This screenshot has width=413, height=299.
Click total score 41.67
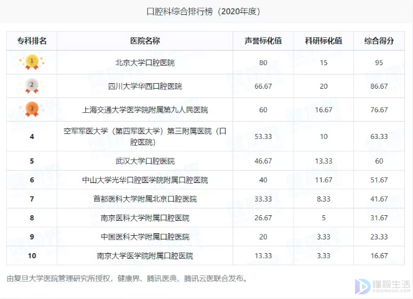[x=379, y=199]
